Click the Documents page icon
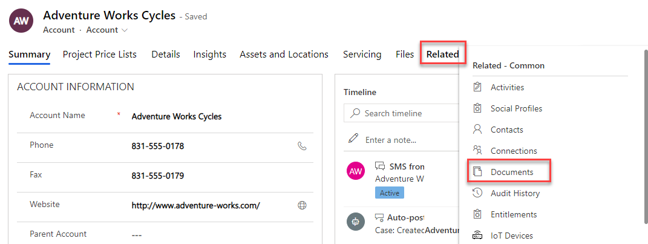Screen dimensions: 648x244 click(477, 172)
